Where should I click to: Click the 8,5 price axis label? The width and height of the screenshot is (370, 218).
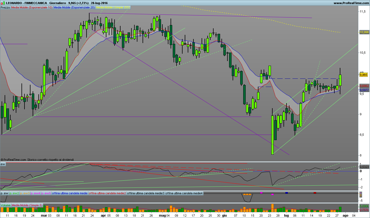coord(362,135)
